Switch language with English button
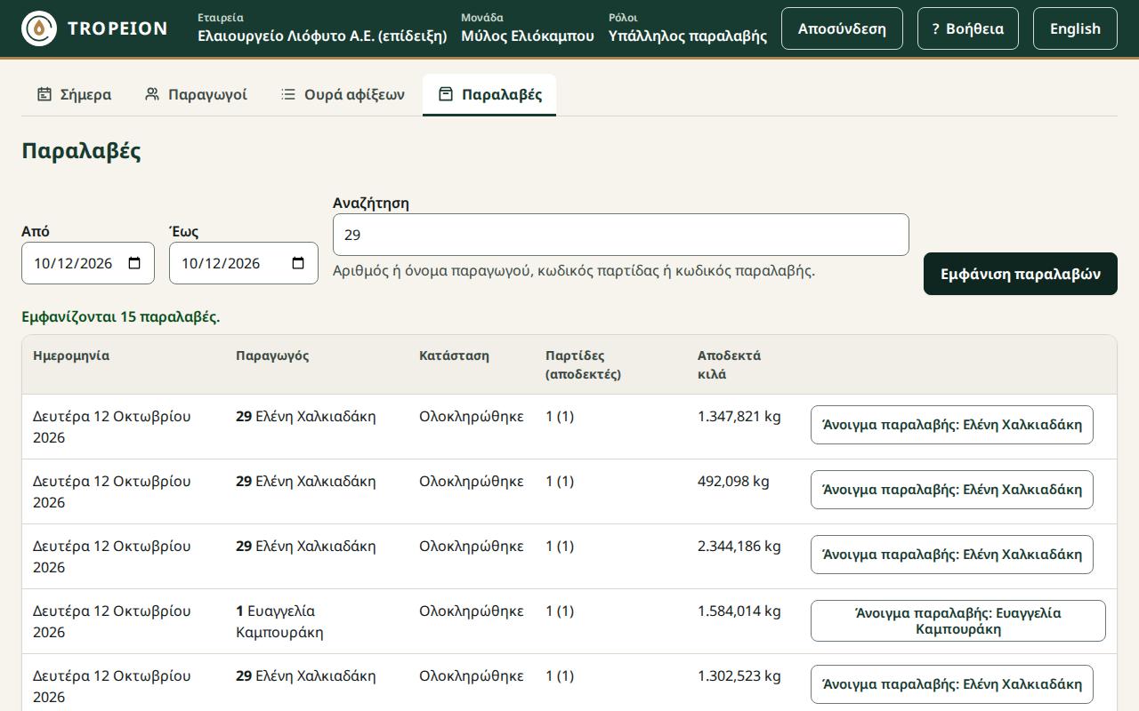This screenshot has height=711, width=1139. click(x=1075, y=28)
